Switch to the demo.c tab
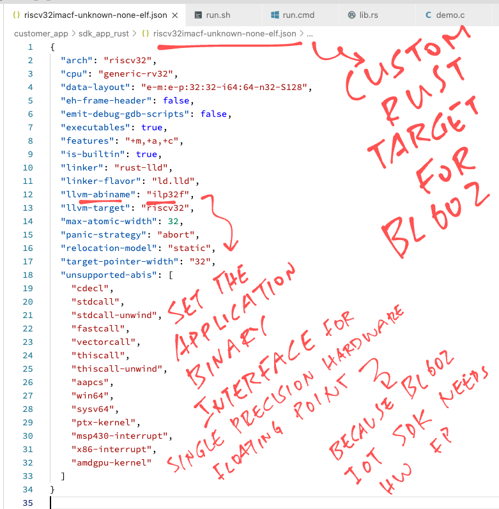Screen dimensions: 499x509 [450, 15]
